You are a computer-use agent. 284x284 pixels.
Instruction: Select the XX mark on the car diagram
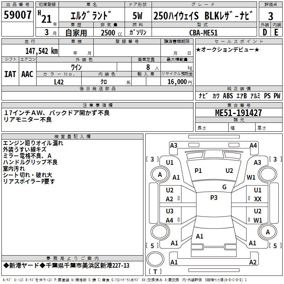(x=258, y=199)
